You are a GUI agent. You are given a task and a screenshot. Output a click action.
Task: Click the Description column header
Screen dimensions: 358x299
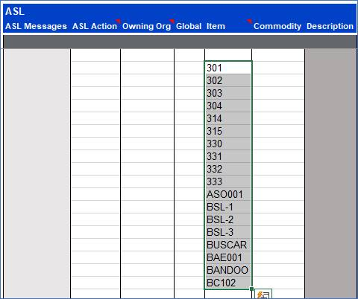330,26
